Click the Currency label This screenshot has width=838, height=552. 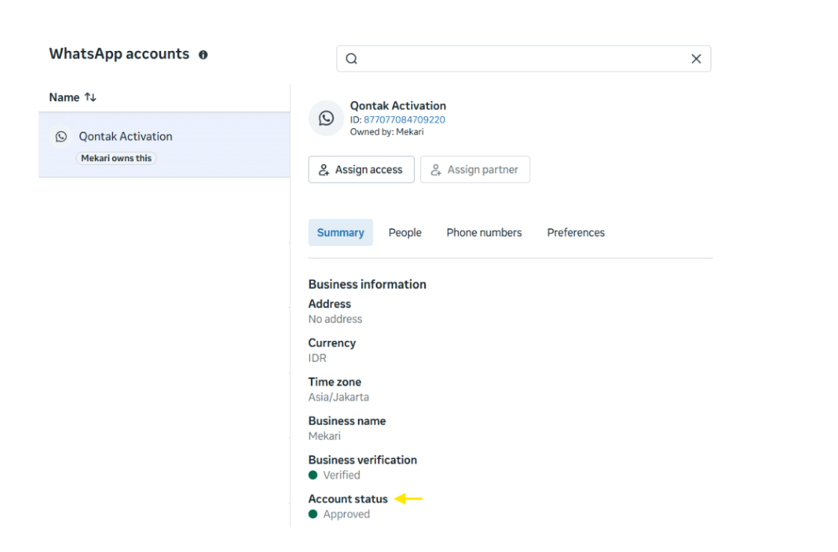click(x=332, y=343)
